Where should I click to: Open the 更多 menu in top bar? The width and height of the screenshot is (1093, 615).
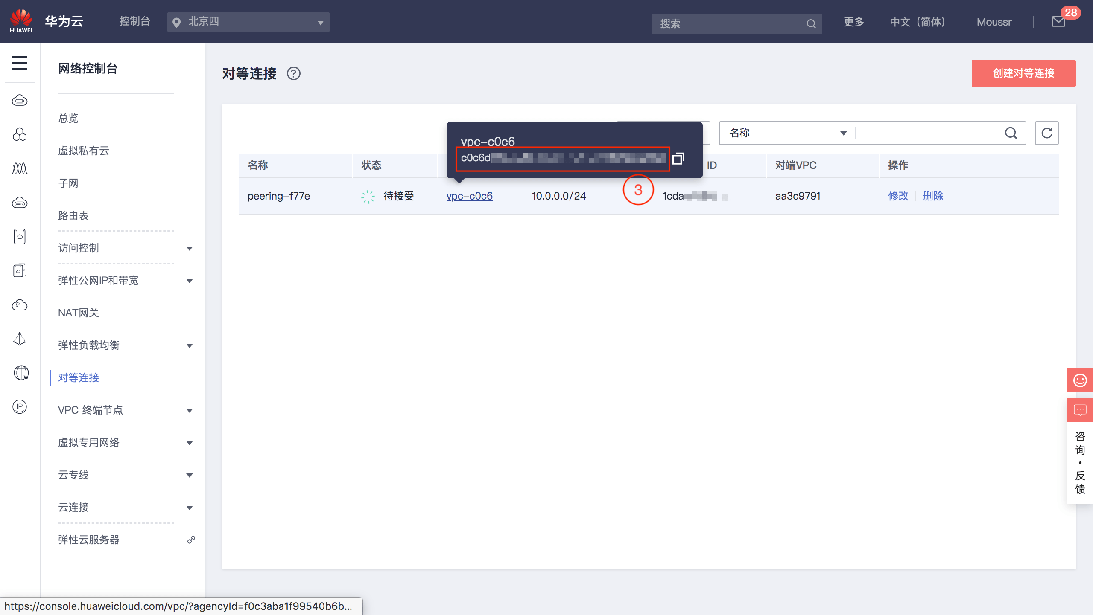pos(853,21)
